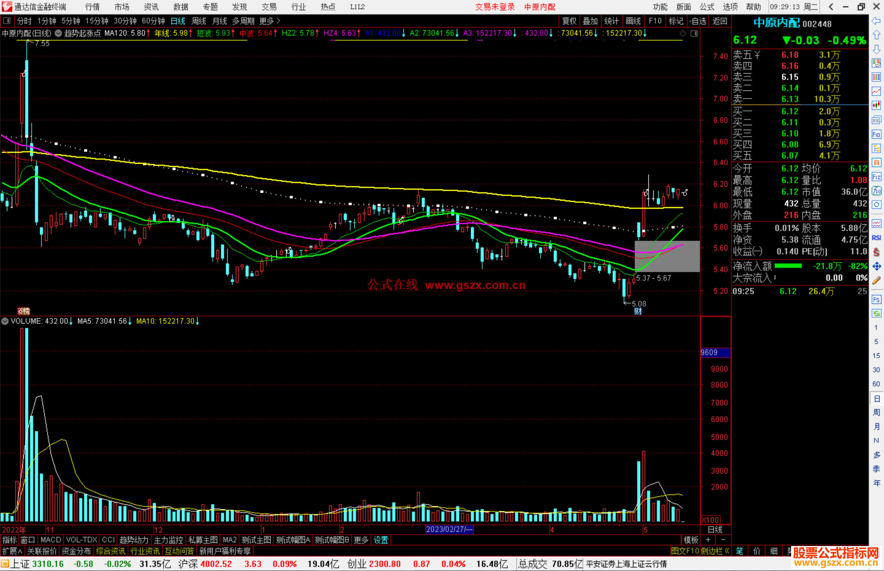Toggle the circle icon beside VOLUME label

(x=5, y=321)
